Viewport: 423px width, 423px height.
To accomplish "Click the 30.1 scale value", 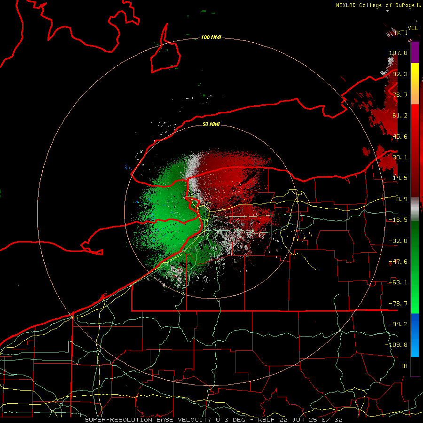I will click(x=400, y=157).
